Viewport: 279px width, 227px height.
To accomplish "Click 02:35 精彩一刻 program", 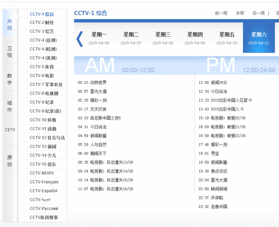I will click(92, 100).
